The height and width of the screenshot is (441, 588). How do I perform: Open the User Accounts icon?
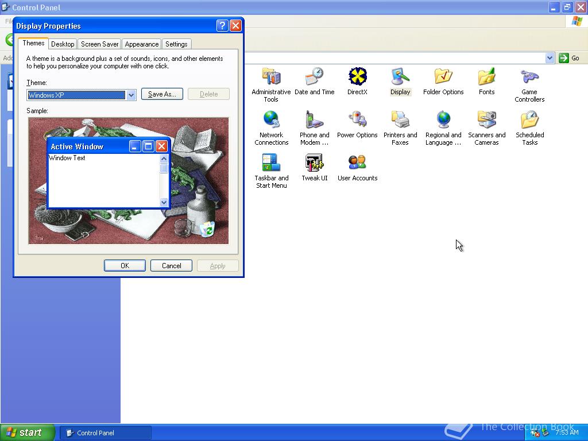click(x=357, y=167)
